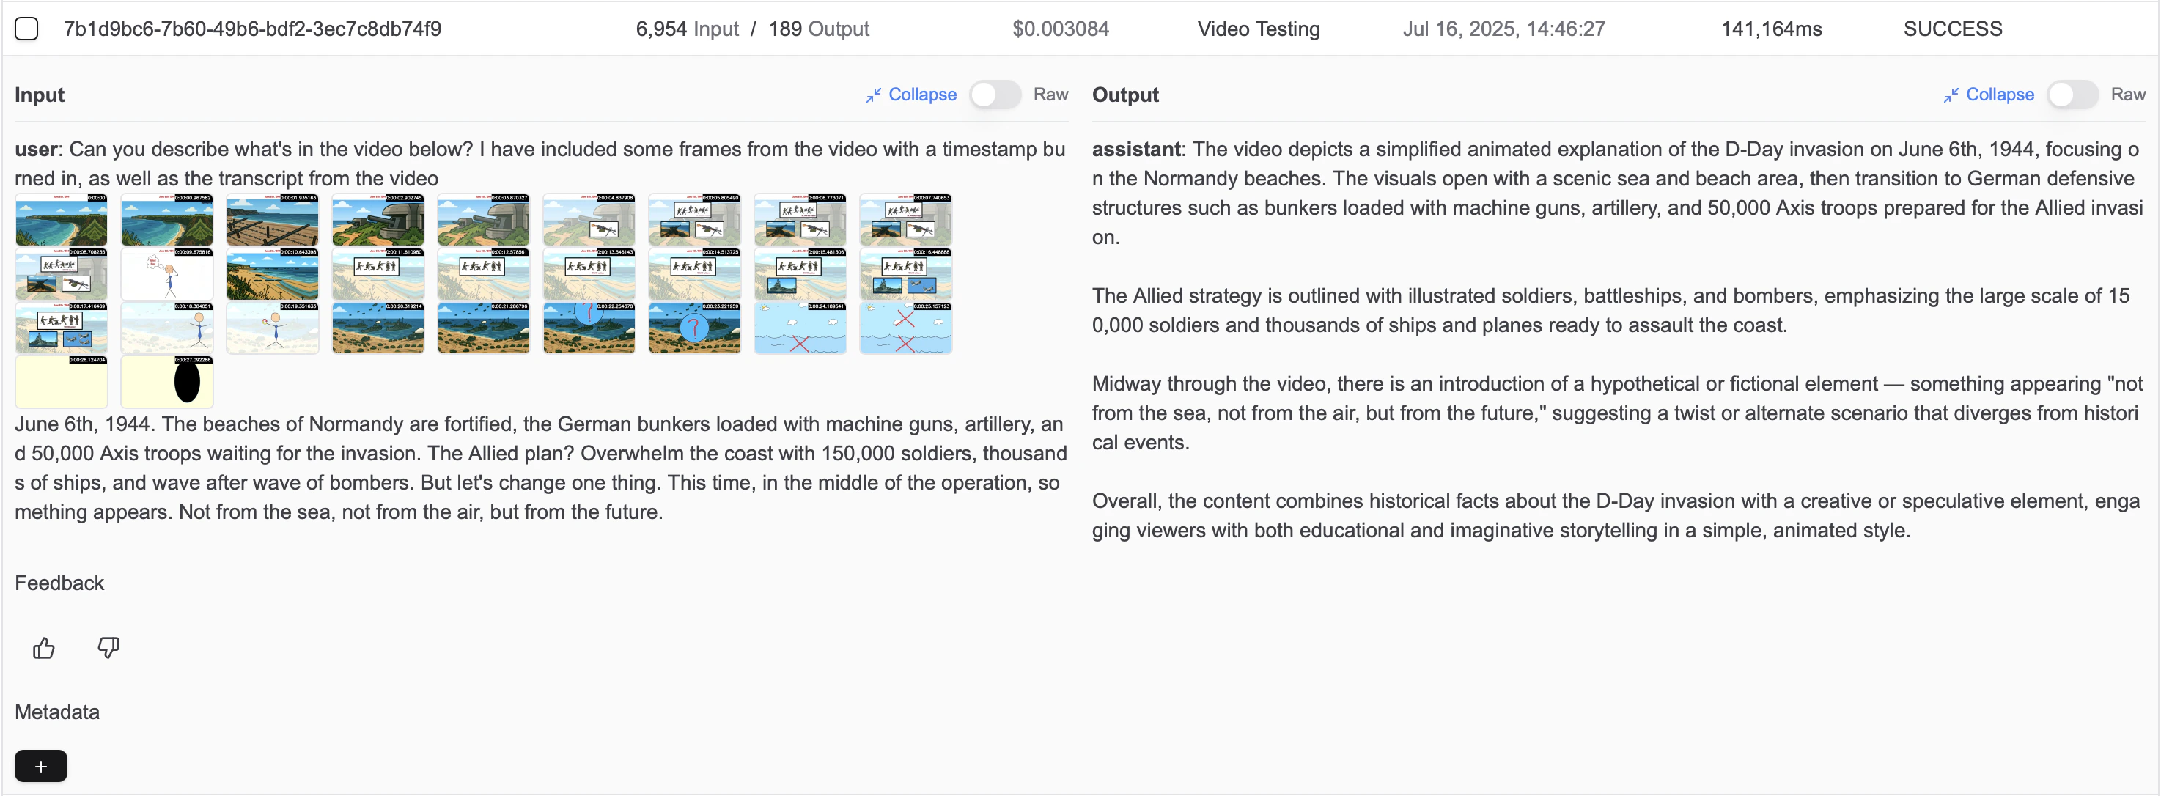Collapse the Output panel
The width and height of the screenshot is (2161, 796).
[1988, 95]
